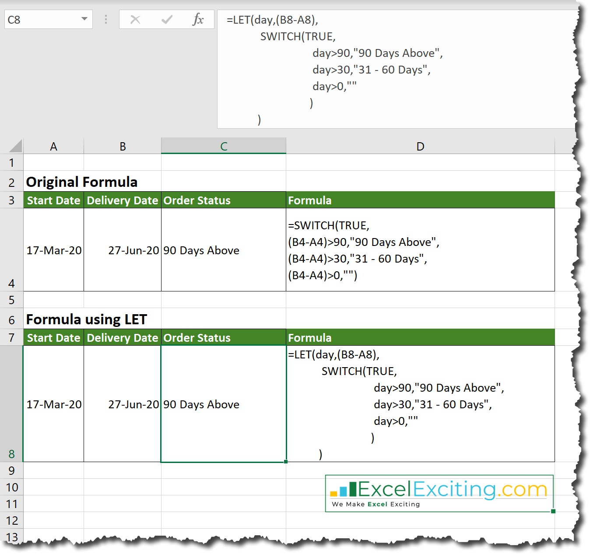Click inside the Name Box showing C8
Screen dimensions: 590x554
[x=39, y=19]
